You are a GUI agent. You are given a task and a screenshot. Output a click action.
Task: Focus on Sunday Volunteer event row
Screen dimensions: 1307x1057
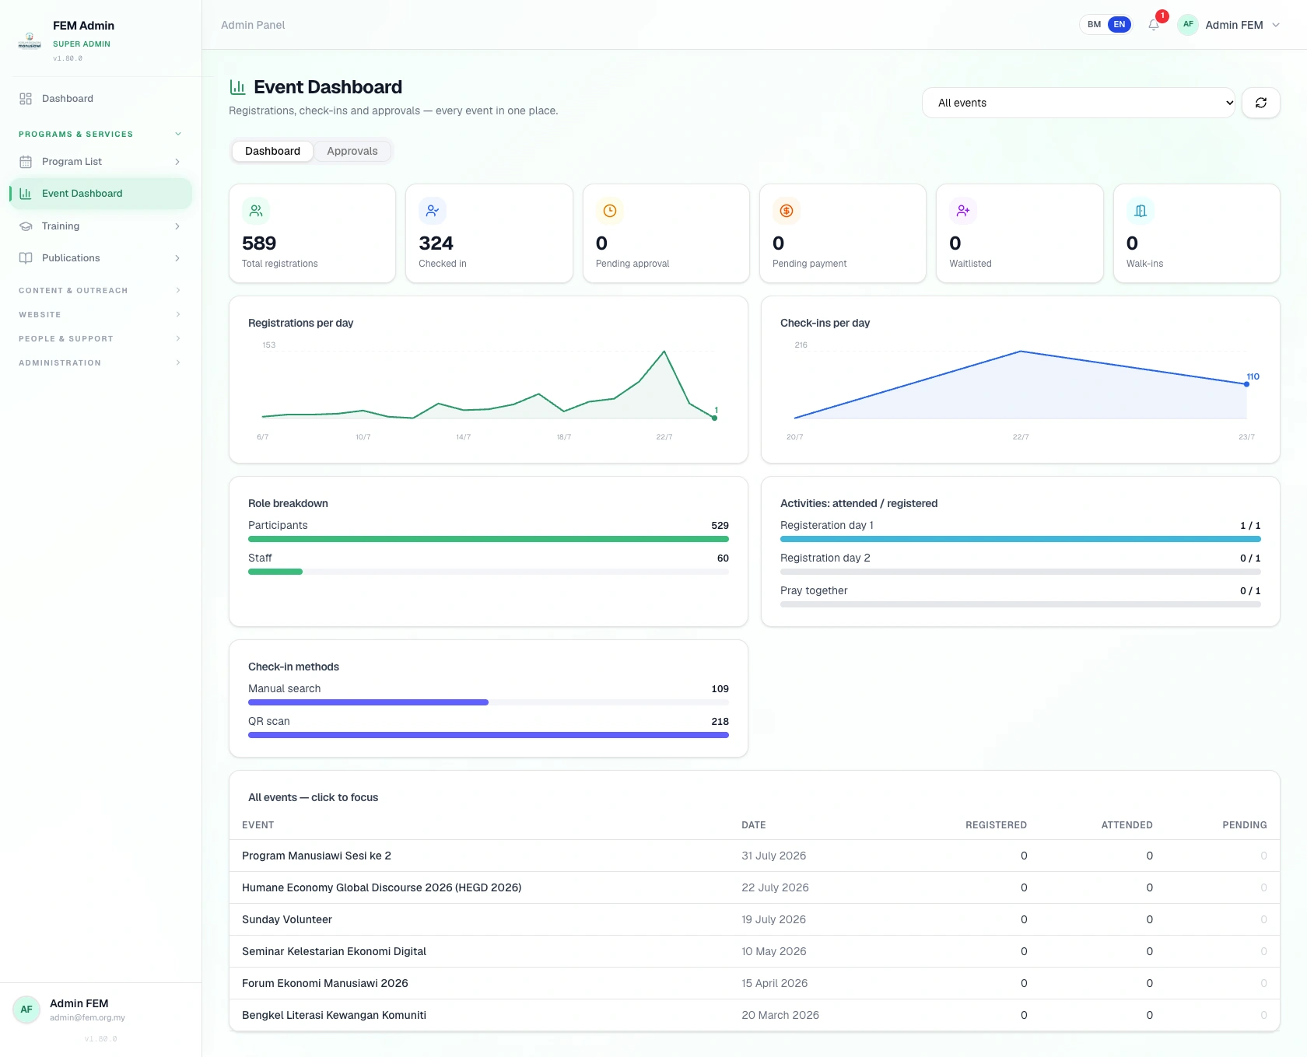tap(755, 919)
